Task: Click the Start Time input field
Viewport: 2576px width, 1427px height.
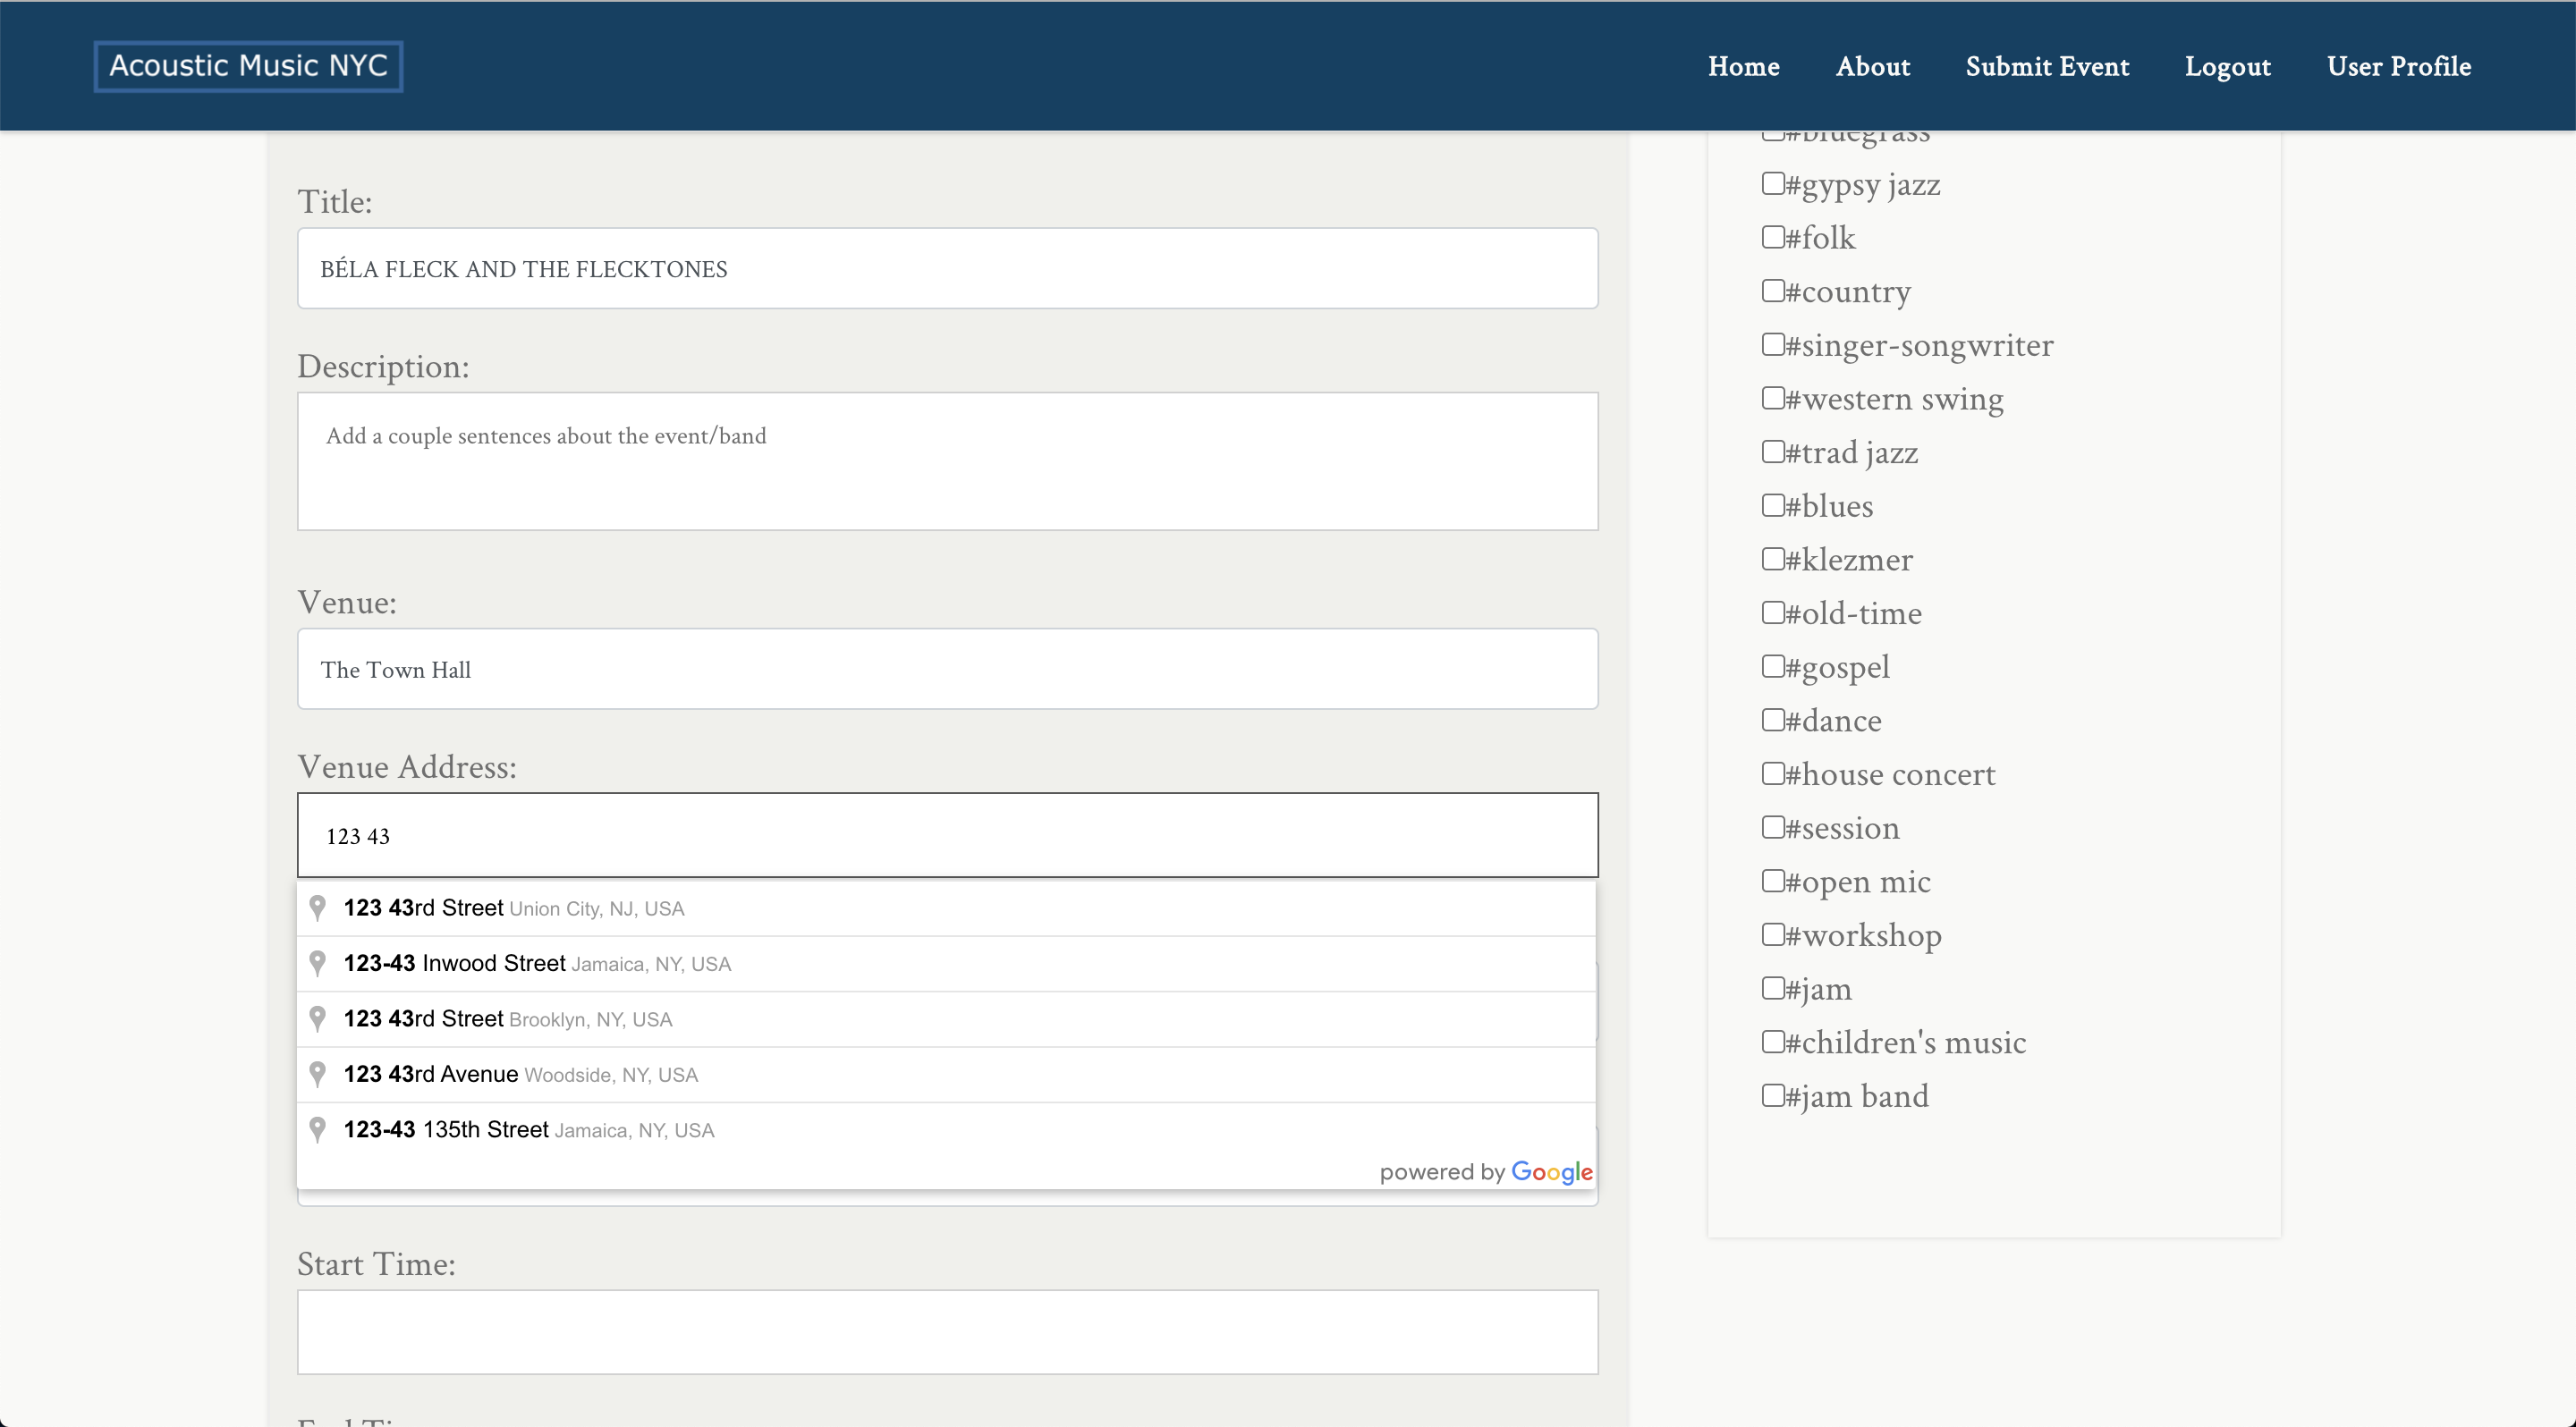Action: (947, 1331)
